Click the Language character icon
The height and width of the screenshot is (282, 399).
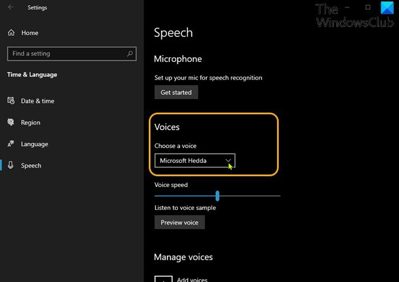coord(11,144)
